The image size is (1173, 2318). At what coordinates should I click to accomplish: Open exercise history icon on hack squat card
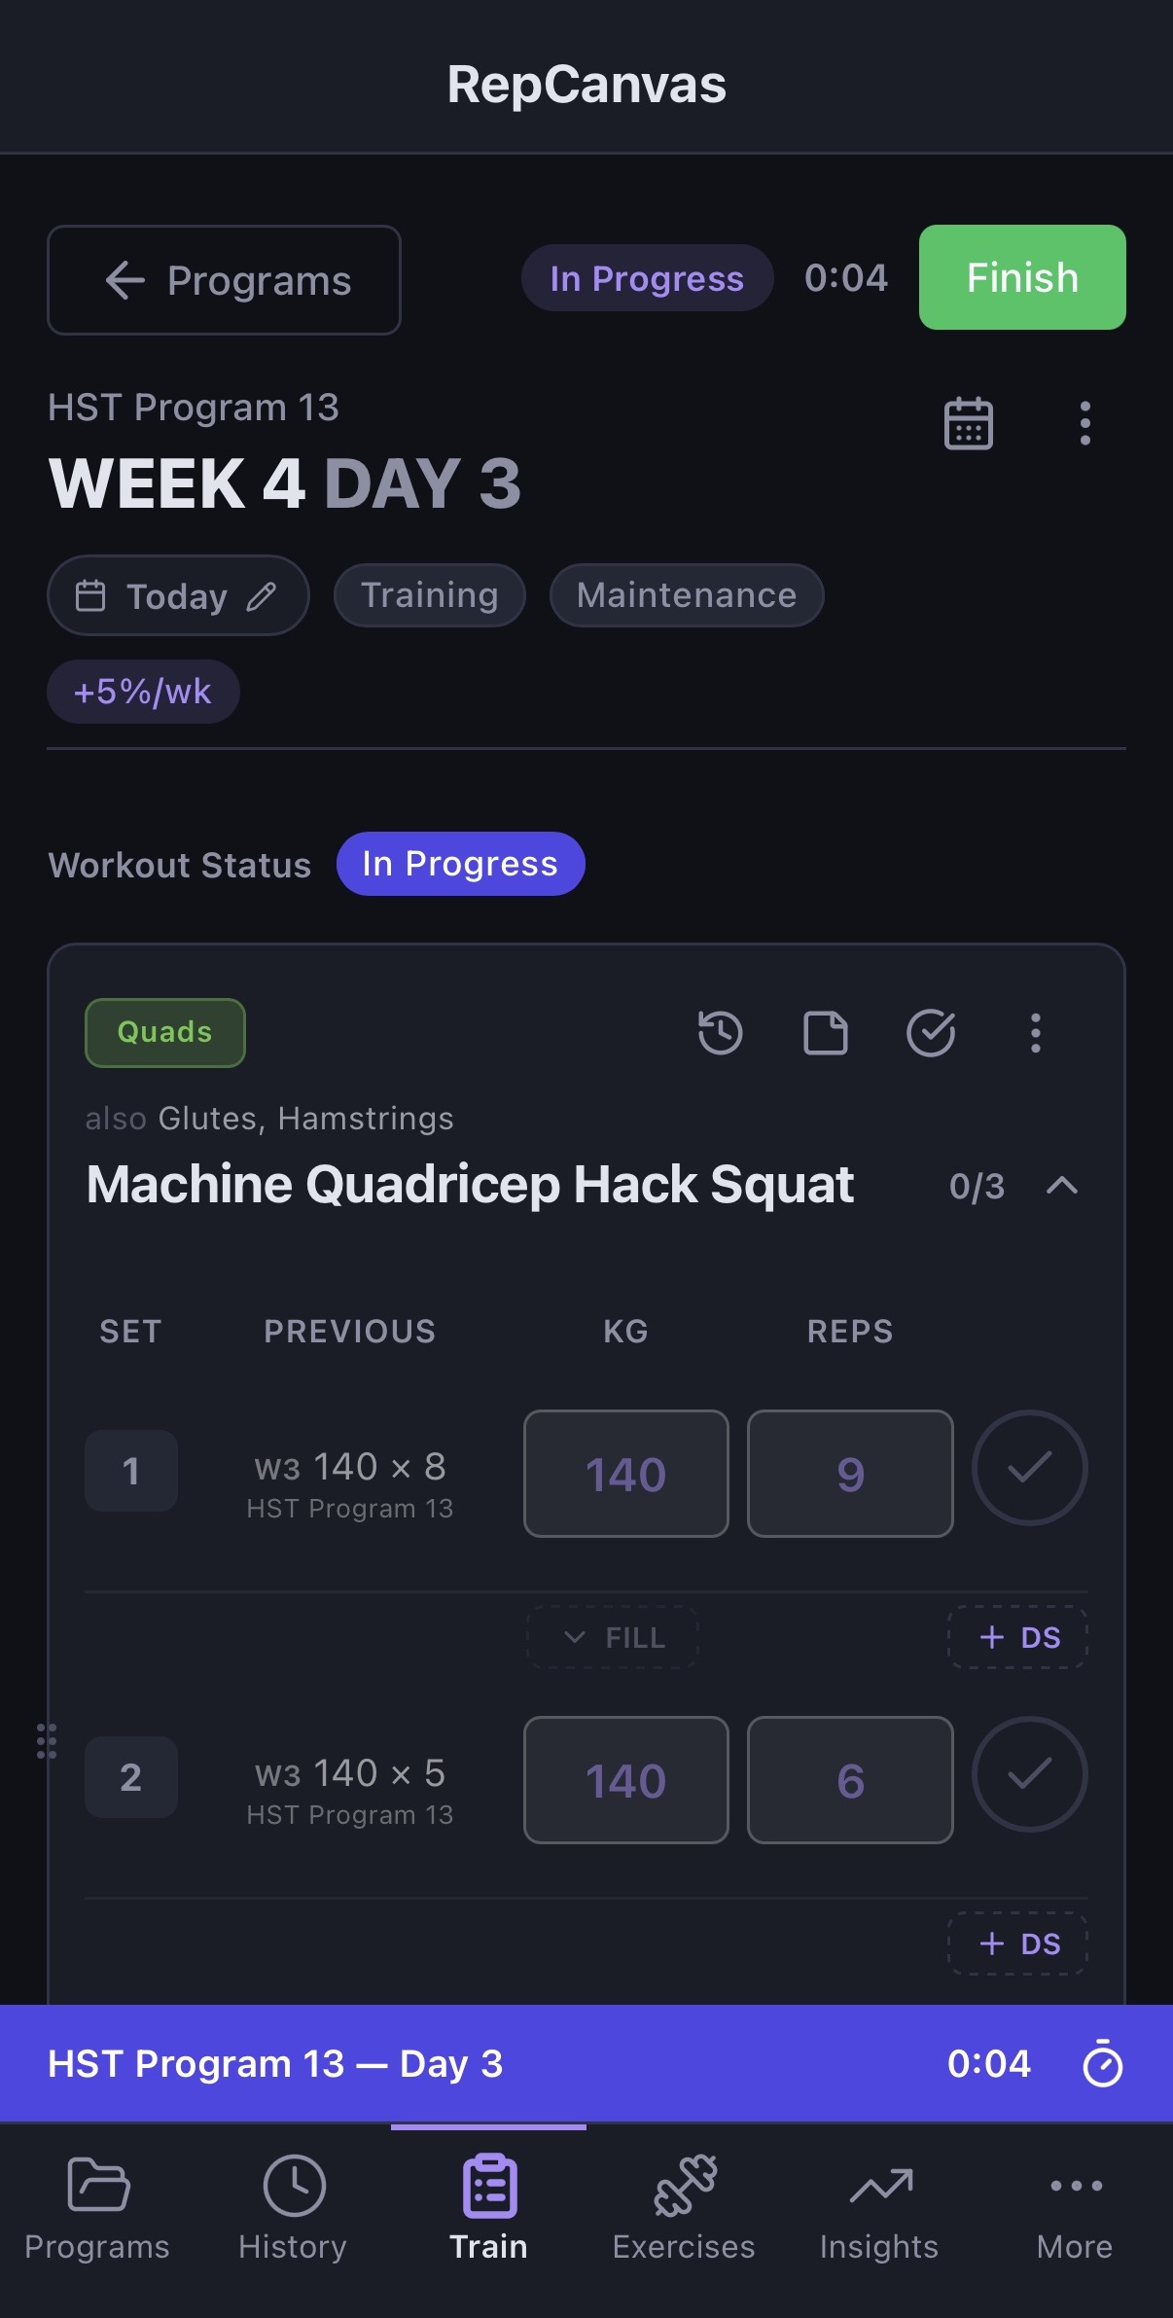point(720,1033)
